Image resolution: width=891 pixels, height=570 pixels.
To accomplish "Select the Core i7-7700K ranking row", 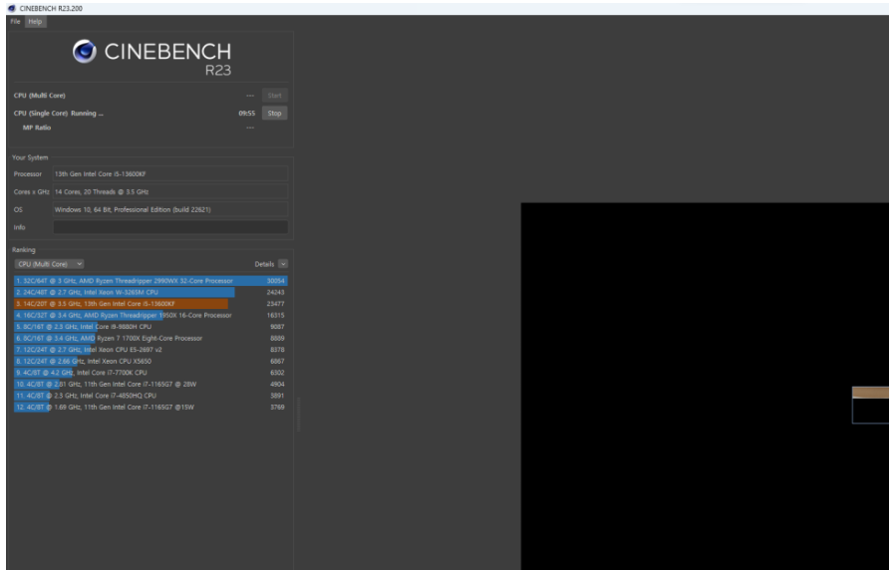I will coord(150,373).
